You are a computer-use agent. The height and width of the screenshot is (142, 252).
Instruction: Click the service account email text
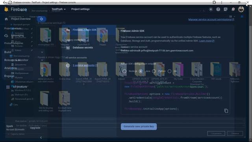pyautogui.click(x=157, y=50)
